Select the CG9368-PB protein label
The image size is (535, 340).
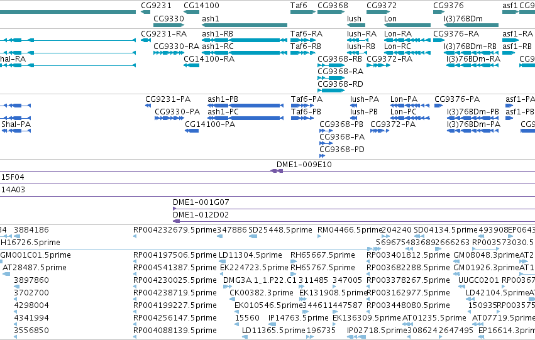[x=341, y=124]
